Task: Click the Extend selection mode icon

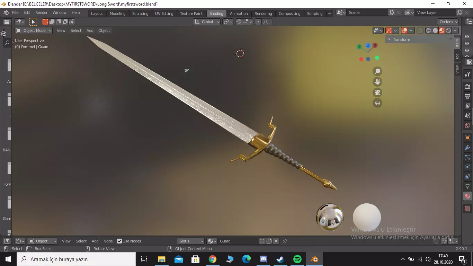Action: pos(52,22)
